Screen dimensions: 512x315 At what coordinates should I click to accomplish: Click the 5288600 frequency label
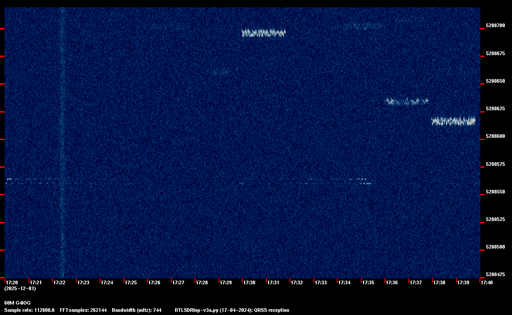(495, 136)
